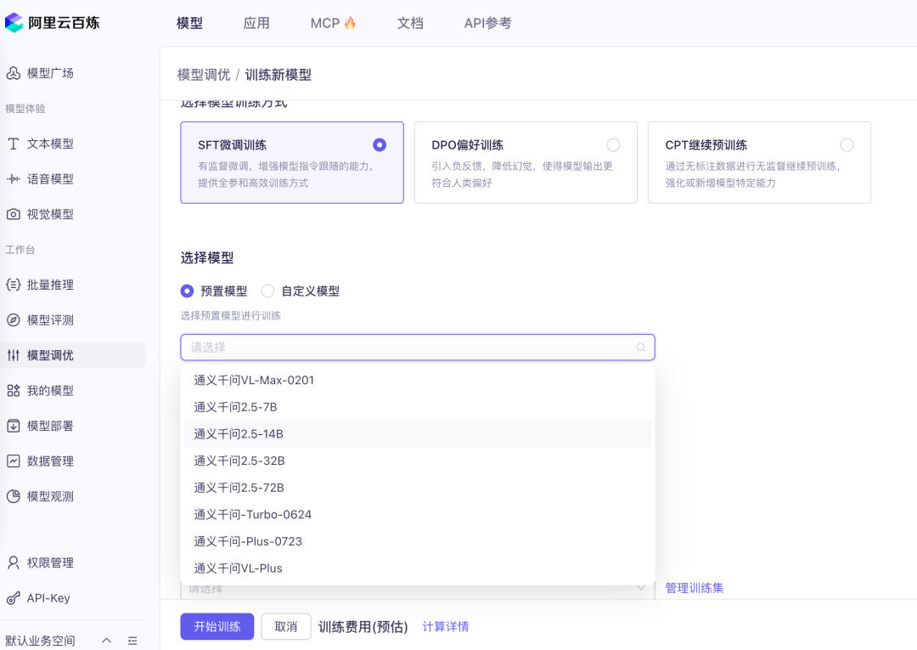Image resolution: width=917 pixels, height=650 pixels.
Task: Select 通义千问VL-Plus from dropdown
Action: (x=418, y=568)
